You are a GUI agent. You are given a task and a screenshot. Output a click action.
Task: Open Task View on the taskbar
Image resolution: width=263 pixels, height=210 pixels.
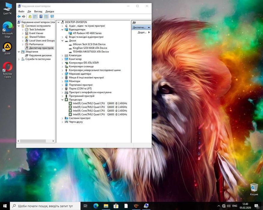point(85,206)
